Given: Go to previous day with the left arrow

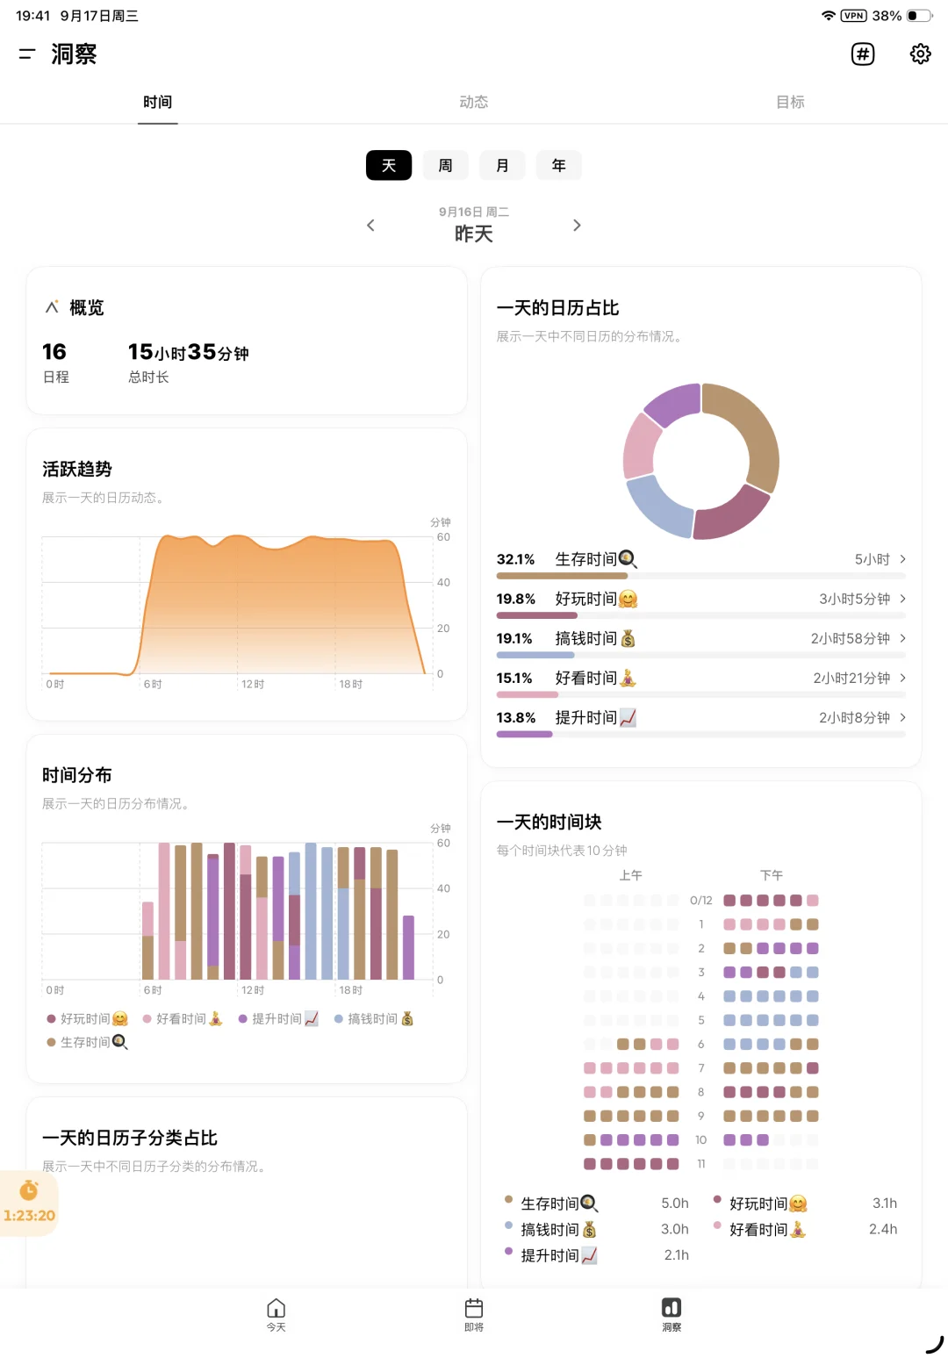Looking at the screenshot, I should (x=370, y=225).
